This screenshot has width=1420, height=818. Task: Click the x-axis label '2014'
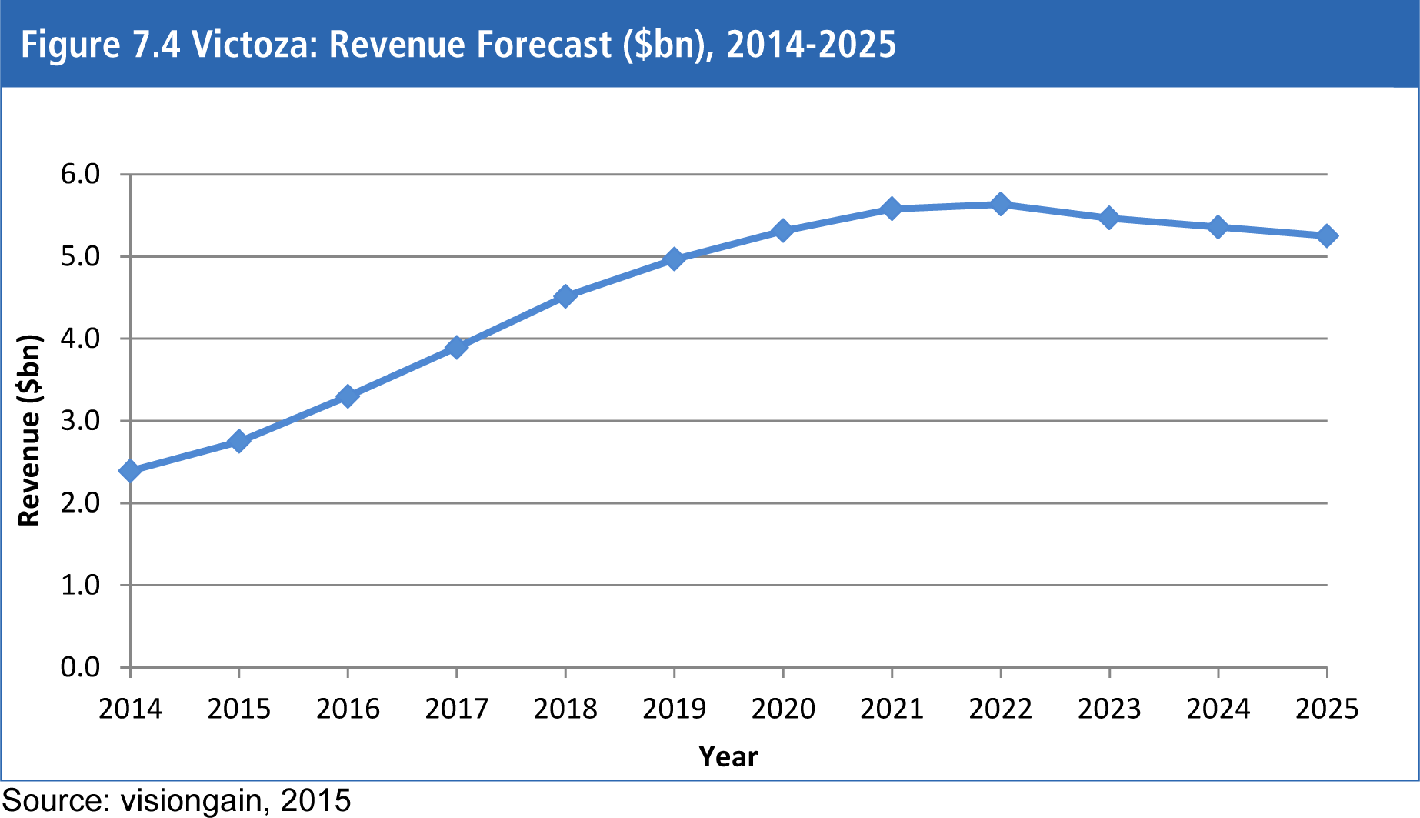[x=130, y=709]
